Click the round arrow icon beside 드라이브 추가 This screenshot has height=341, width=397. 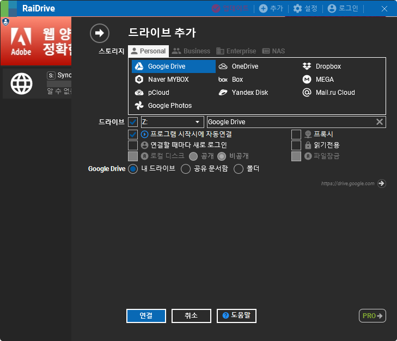[x=100, y=33]
